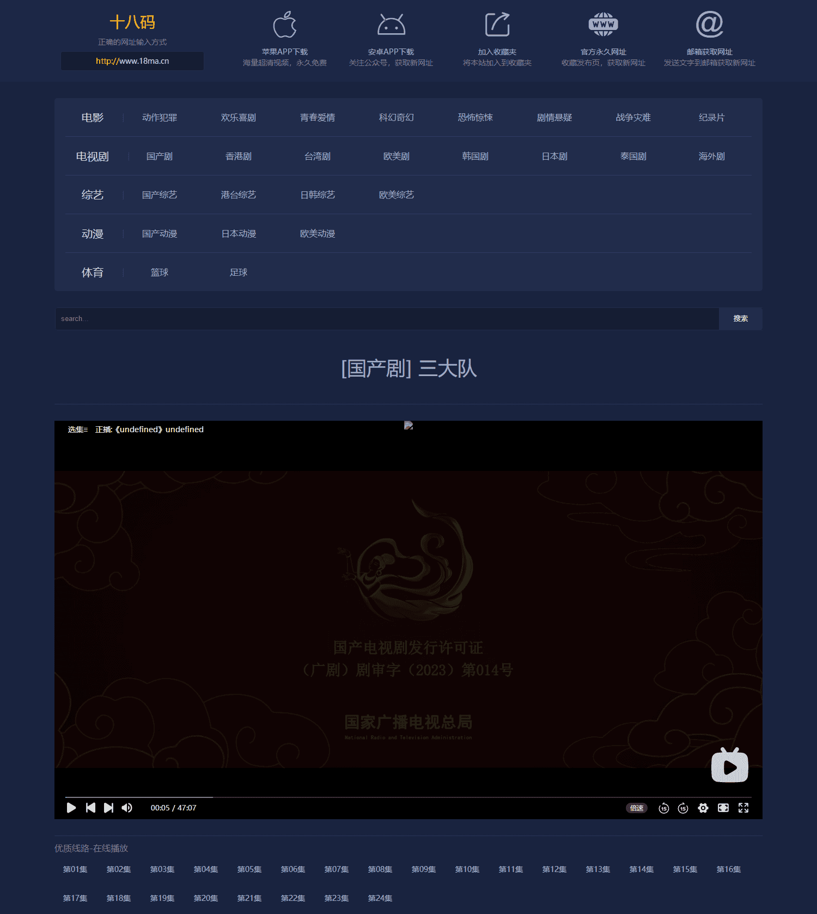Image resolution: width=817 pixels, height=914 pixels.
Task: Select 青春爱情 movie genre
Action: (318, 118)
